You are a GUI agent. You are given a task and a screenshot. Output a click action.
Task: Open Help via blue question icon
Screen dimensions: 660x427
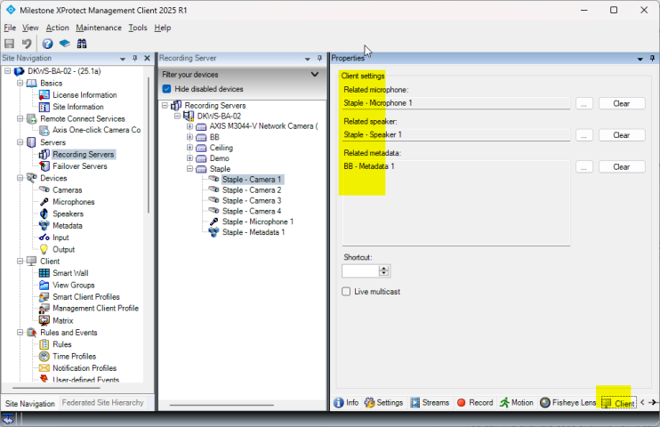(47, 43)
